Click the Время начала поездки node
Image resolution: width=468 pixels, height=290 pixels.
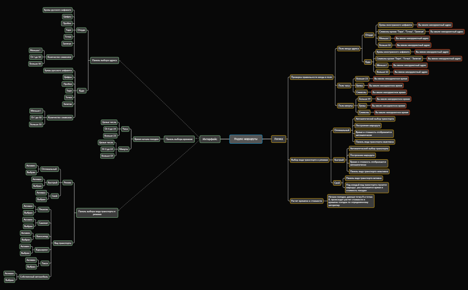[147, 139]
